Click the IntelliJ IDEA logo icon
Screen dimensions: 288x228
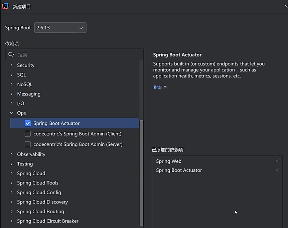tap(5, 6)
